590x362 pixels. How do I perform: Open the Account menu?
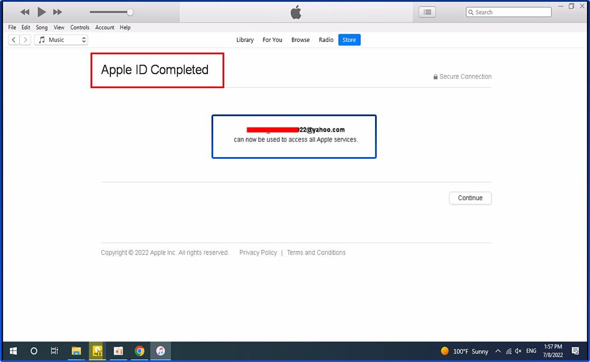click(x=105, y=27)
